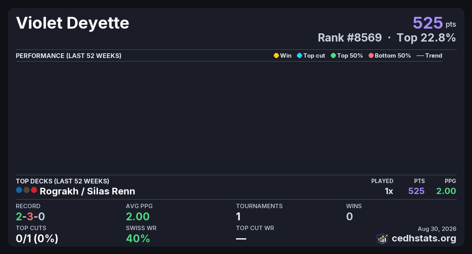The width and height of the screenshot is (472, 254).
Task: Click the cedhstats.org logo icon
Action: tap(382, 238)
